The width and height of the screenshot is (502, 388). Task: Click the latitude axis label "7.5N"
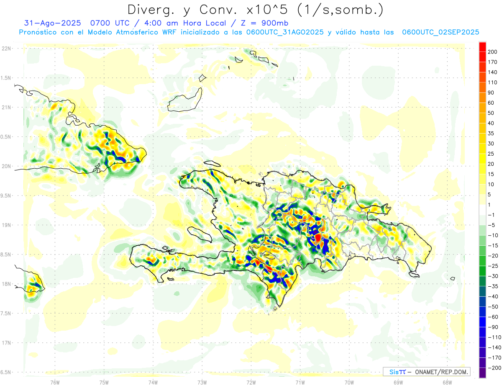click(x=6, y=313)
